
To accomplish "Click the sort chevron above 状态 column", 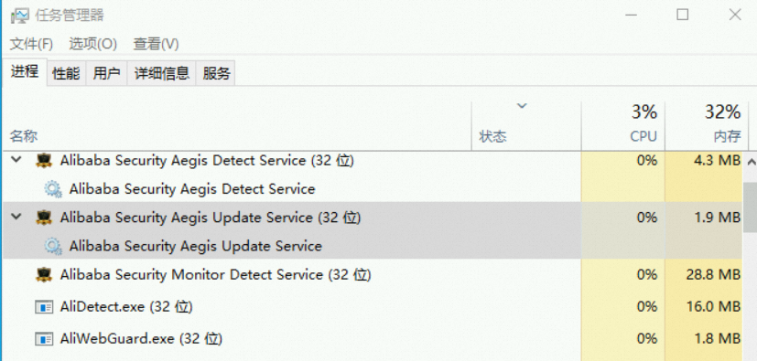I will (522, 106).
